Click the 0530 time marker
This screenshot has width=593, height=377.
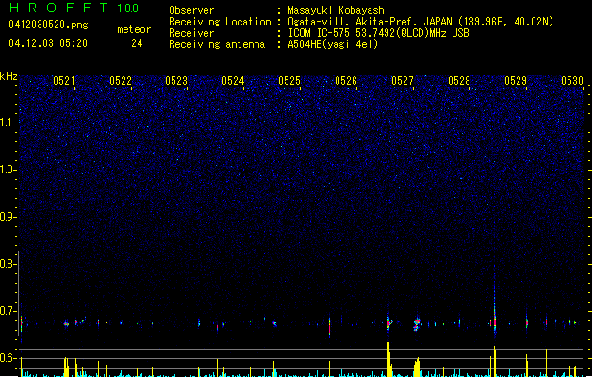tap(572, 80)
